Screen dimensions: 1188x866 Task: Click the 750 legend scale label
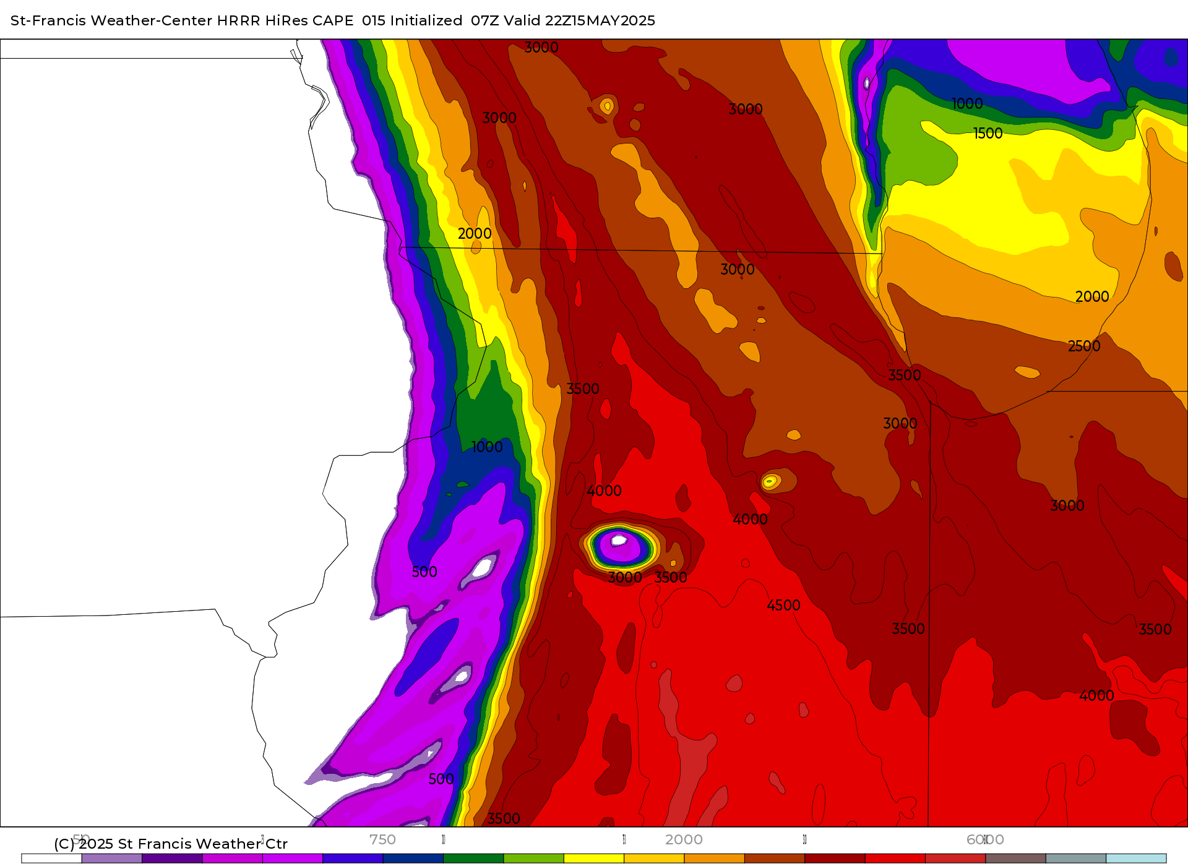click(382, 839)
